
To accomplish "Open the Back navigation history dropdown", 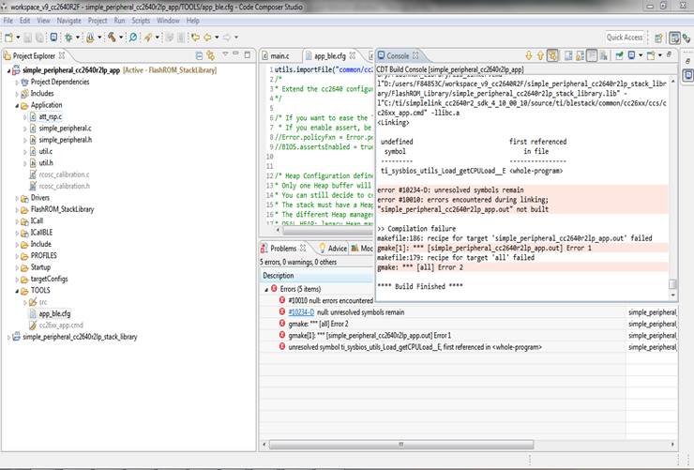I will pyautogui.click(x=217, y=38).
